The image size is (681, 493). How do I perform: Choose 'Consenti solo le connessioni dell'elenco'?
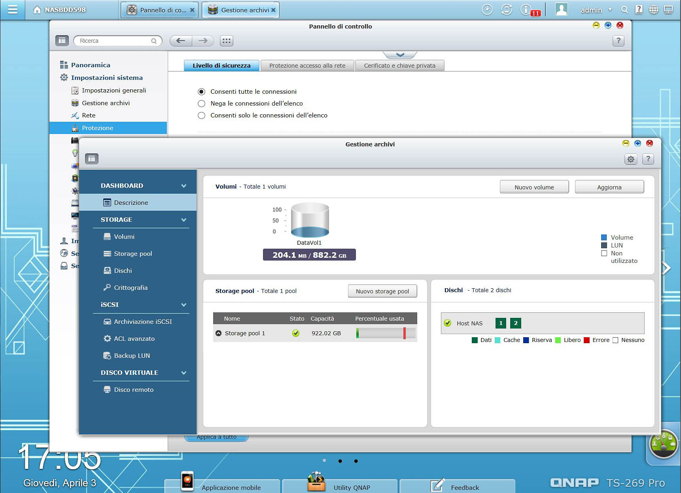point(202,115)
